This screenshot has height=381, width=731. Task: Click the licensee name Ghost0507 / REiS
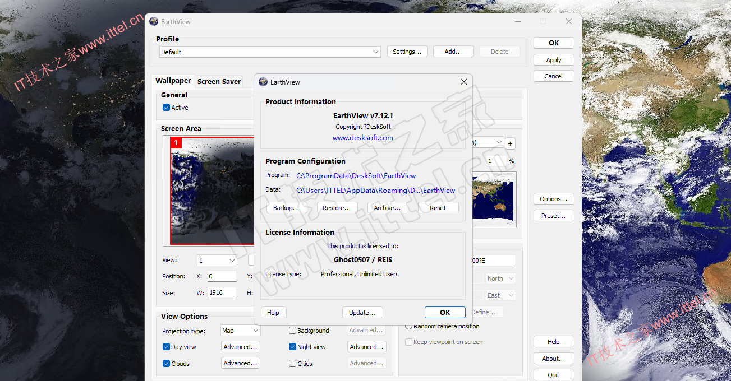(x=363, y=260)
